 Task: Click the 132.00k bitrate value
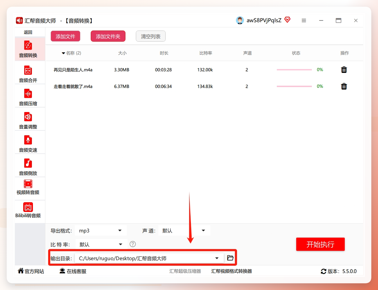click(x=205, y=70)
